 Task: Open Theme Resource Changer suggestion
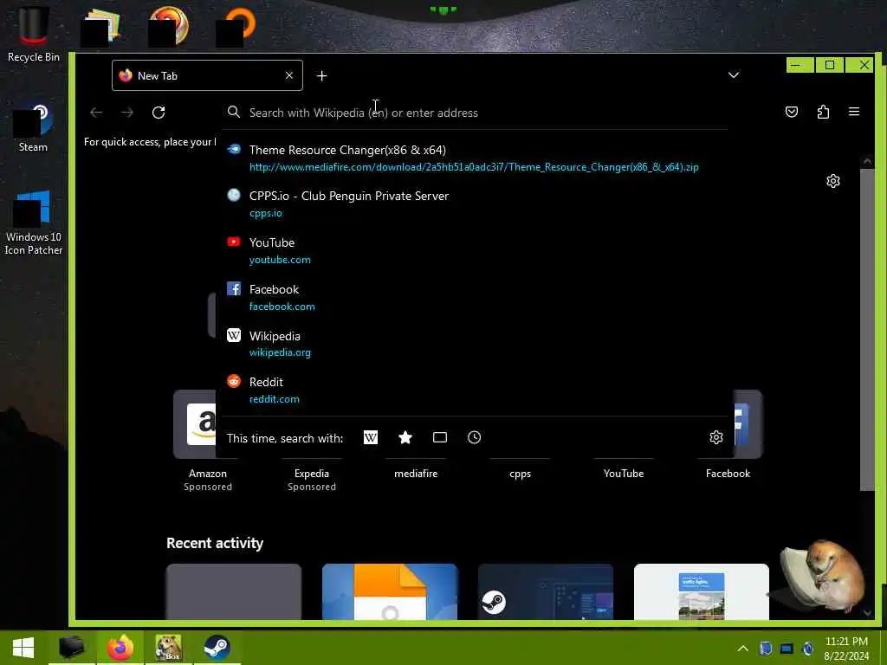pyautogui.click(x=476, y=158)
